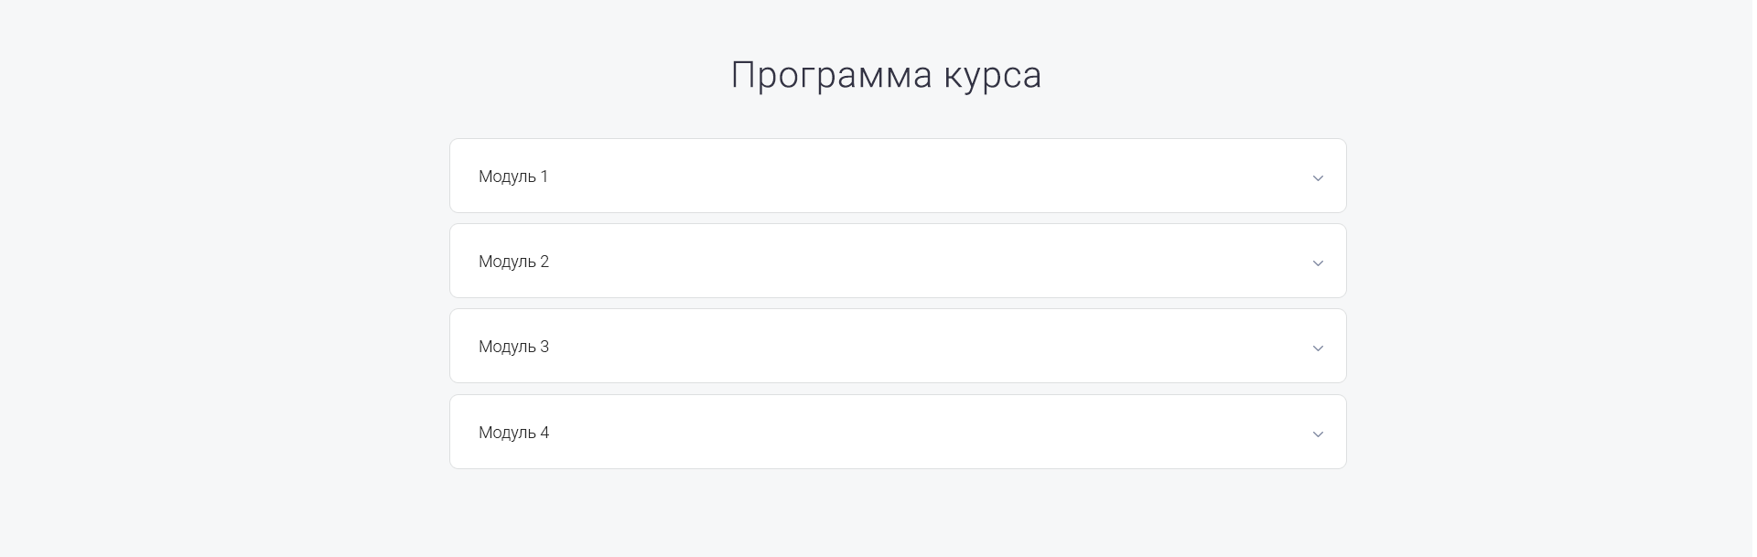Click the chevron arrow on Модуль 4
The image size is (1757, 557).
click(x=1318, y=434)
